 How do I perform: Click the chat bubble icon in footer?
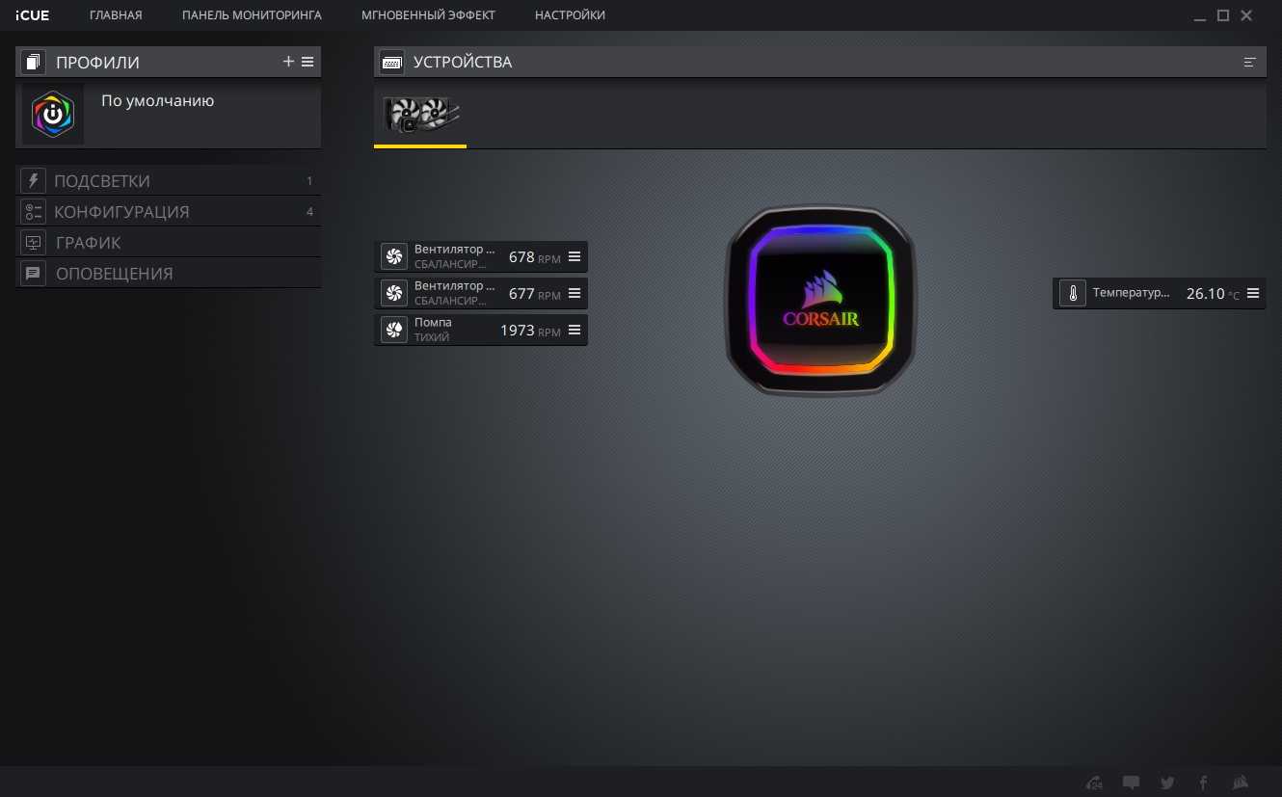coord(1131,783)
